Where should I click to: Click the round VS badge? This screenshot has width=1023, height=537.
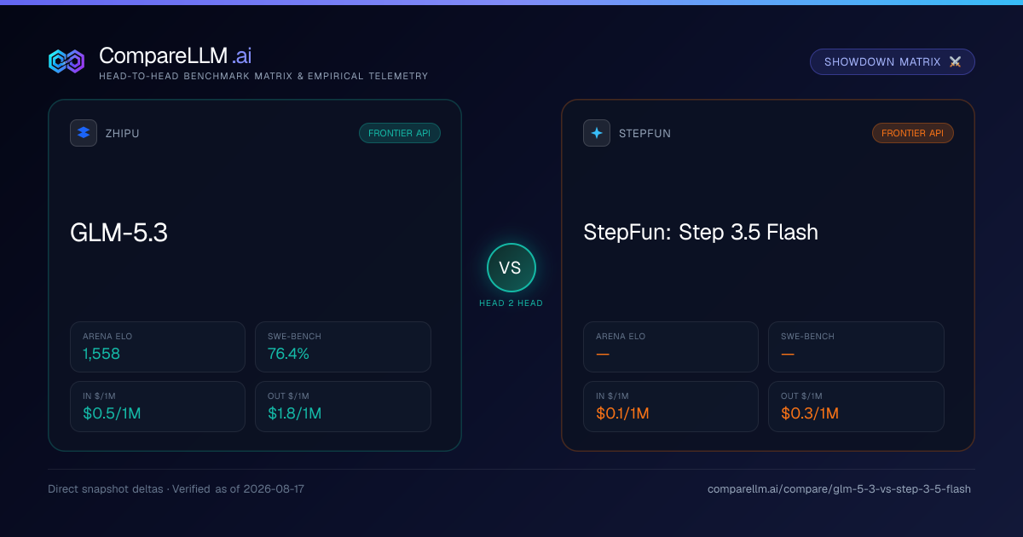click(x=511, y=268)
